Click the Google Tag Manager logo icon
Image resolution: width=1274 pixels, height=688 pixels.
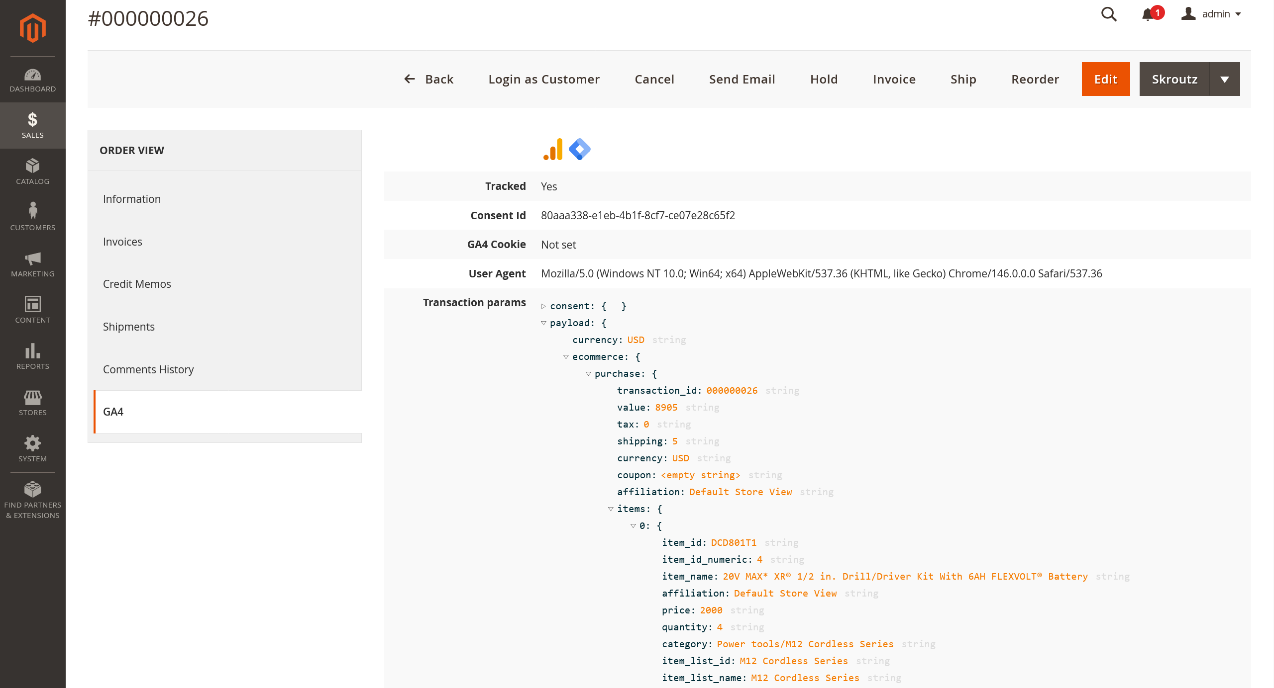tap(579, 149)
